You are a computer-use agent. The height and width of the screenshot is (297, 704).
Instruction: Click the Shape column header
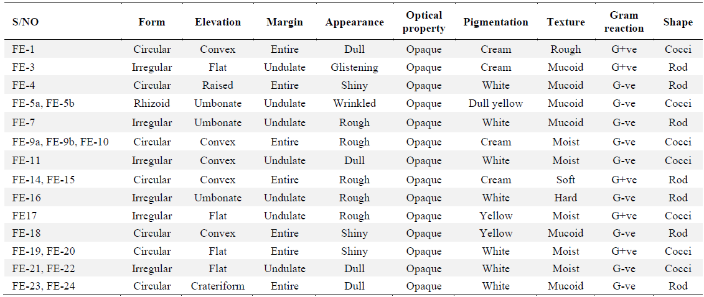678,22
